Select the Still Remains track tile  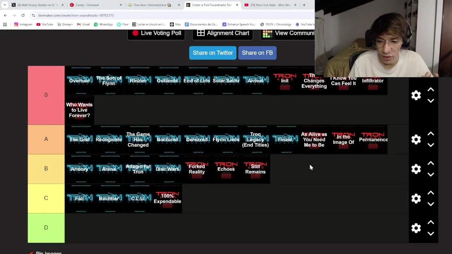(255, 169)
